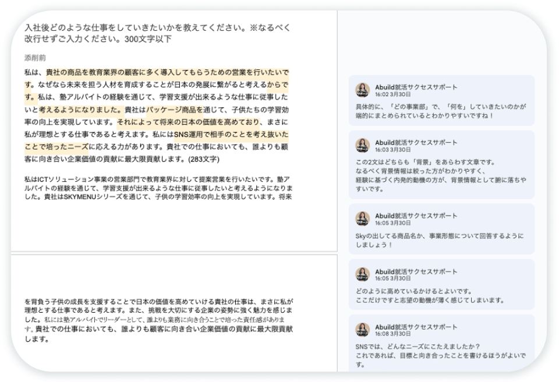559x385 pixels.
Task: Click SKYMENUシリーズ in revised text
Action: pos(93,197)
